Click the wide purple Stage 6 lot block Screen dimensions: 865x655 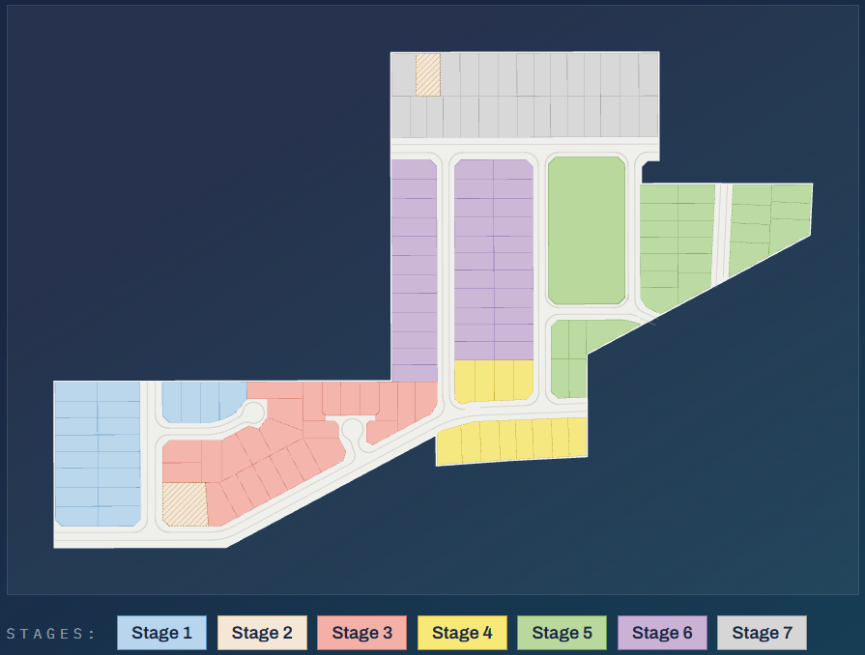[494, 259]
